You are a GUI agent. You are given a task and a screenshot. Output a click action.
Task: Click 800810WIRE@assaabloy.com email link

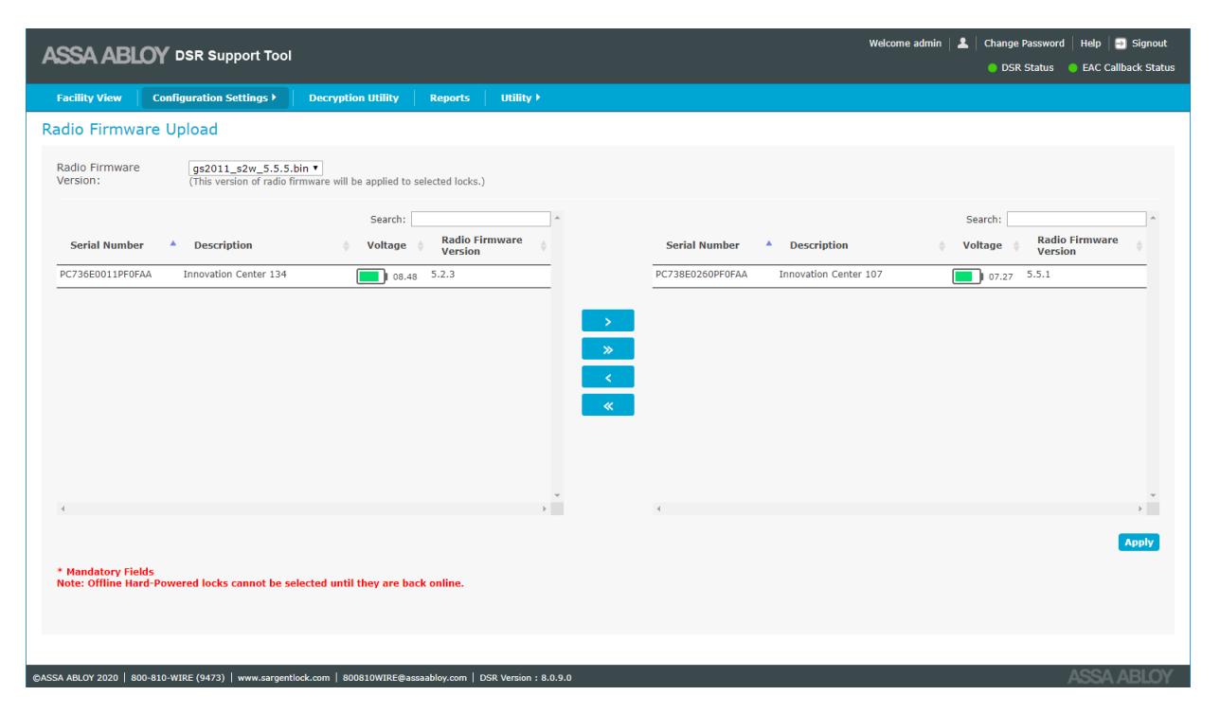[x=404, y=677]
